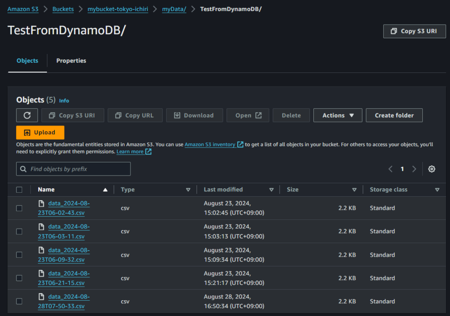Click external link icon beside Amazon S3 inventory
Screen dimensions: 450x316
click(x=240, y=144)
